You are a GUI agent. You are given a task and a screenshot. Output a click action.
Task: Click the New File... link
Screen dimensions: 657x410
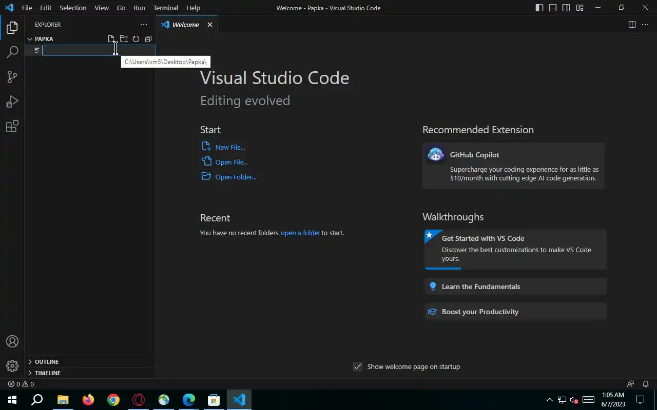tap(230, 147)
